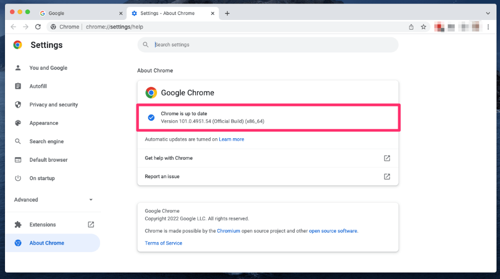This screenshot has width=500, height=279.
Task: Click Copyright 2022 Google LLC text
Action: [196, 219]
